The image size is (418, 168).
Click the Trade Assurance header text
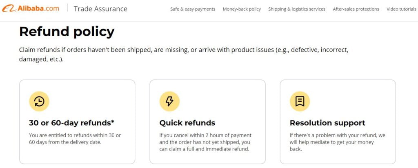(x=100, y=9)
